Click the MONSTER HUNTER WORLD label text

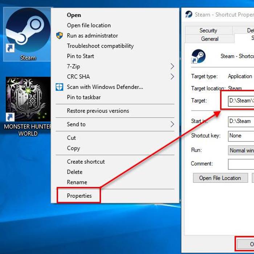(28, 130)
